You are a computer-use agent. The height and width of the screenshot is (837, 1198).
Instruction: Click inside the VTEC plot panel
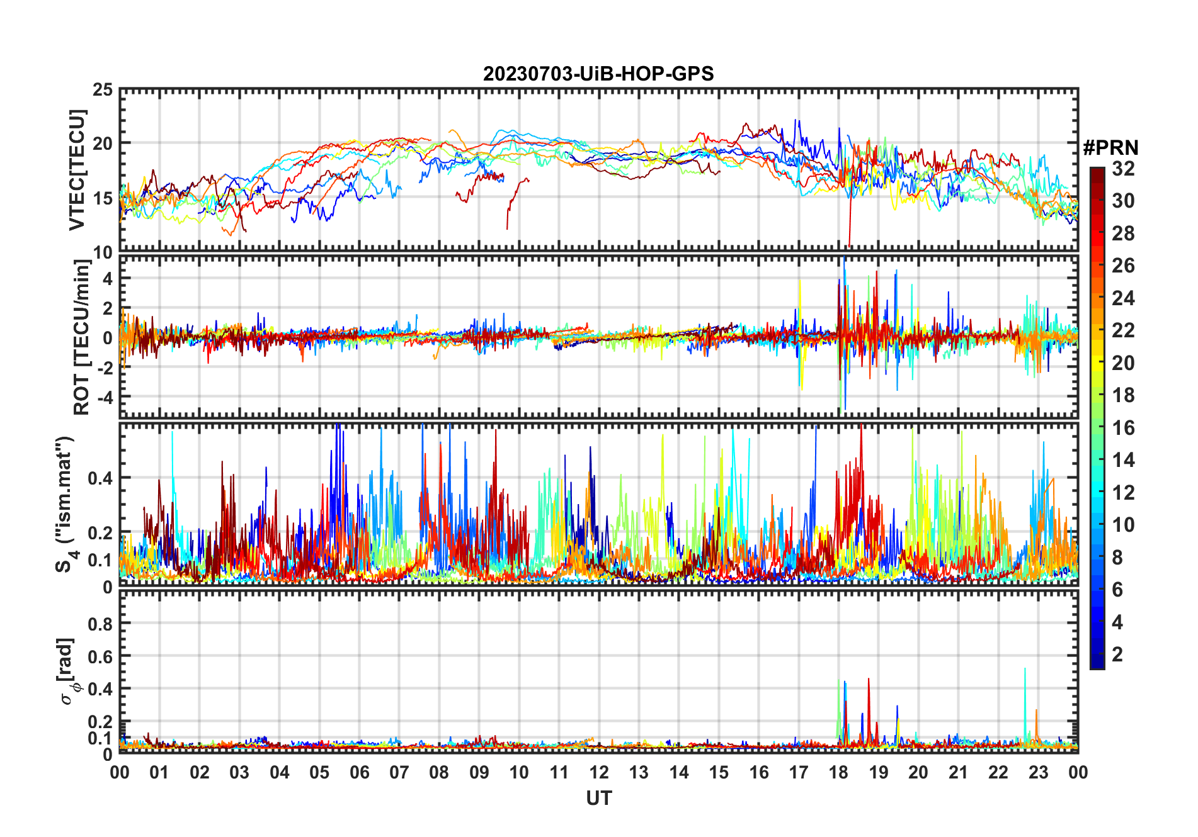click(x=599, y=170)
